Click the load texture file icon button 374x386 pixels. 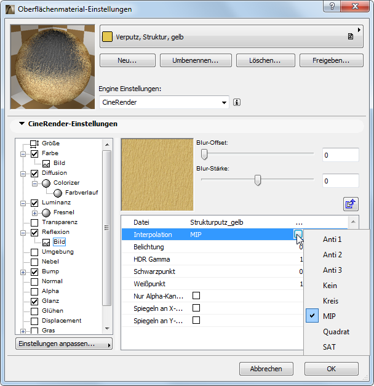pyautogui.click(x=351, y=204)
